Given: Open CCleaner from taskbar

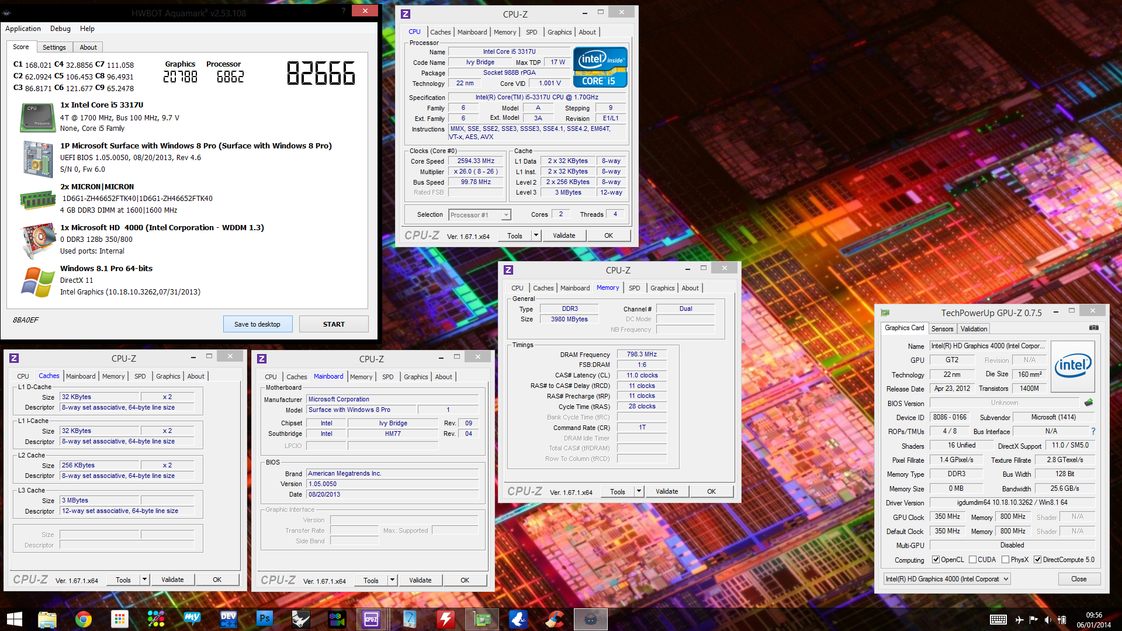Looking at the screenshot, I should coord(555,619).
